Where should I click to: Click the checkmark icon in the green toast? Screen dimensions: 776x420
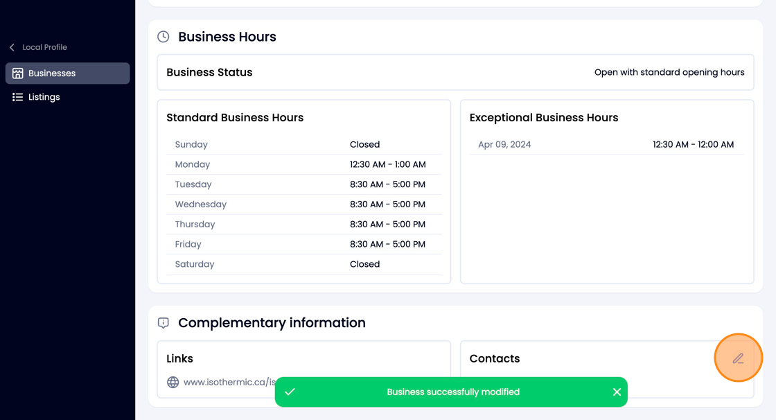tap(290, 392)
